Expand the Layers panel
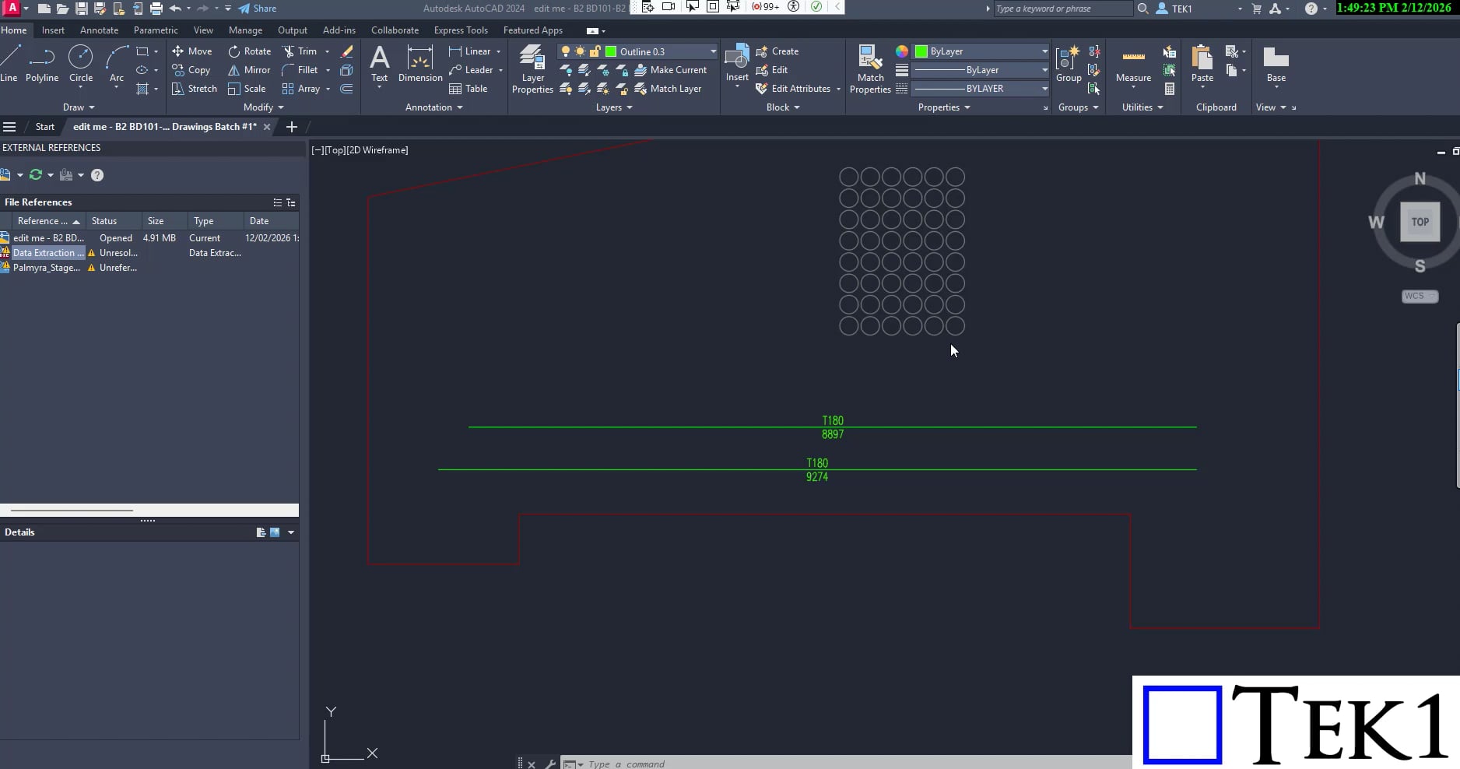The image size is (1460, 769). coord(614,107)
